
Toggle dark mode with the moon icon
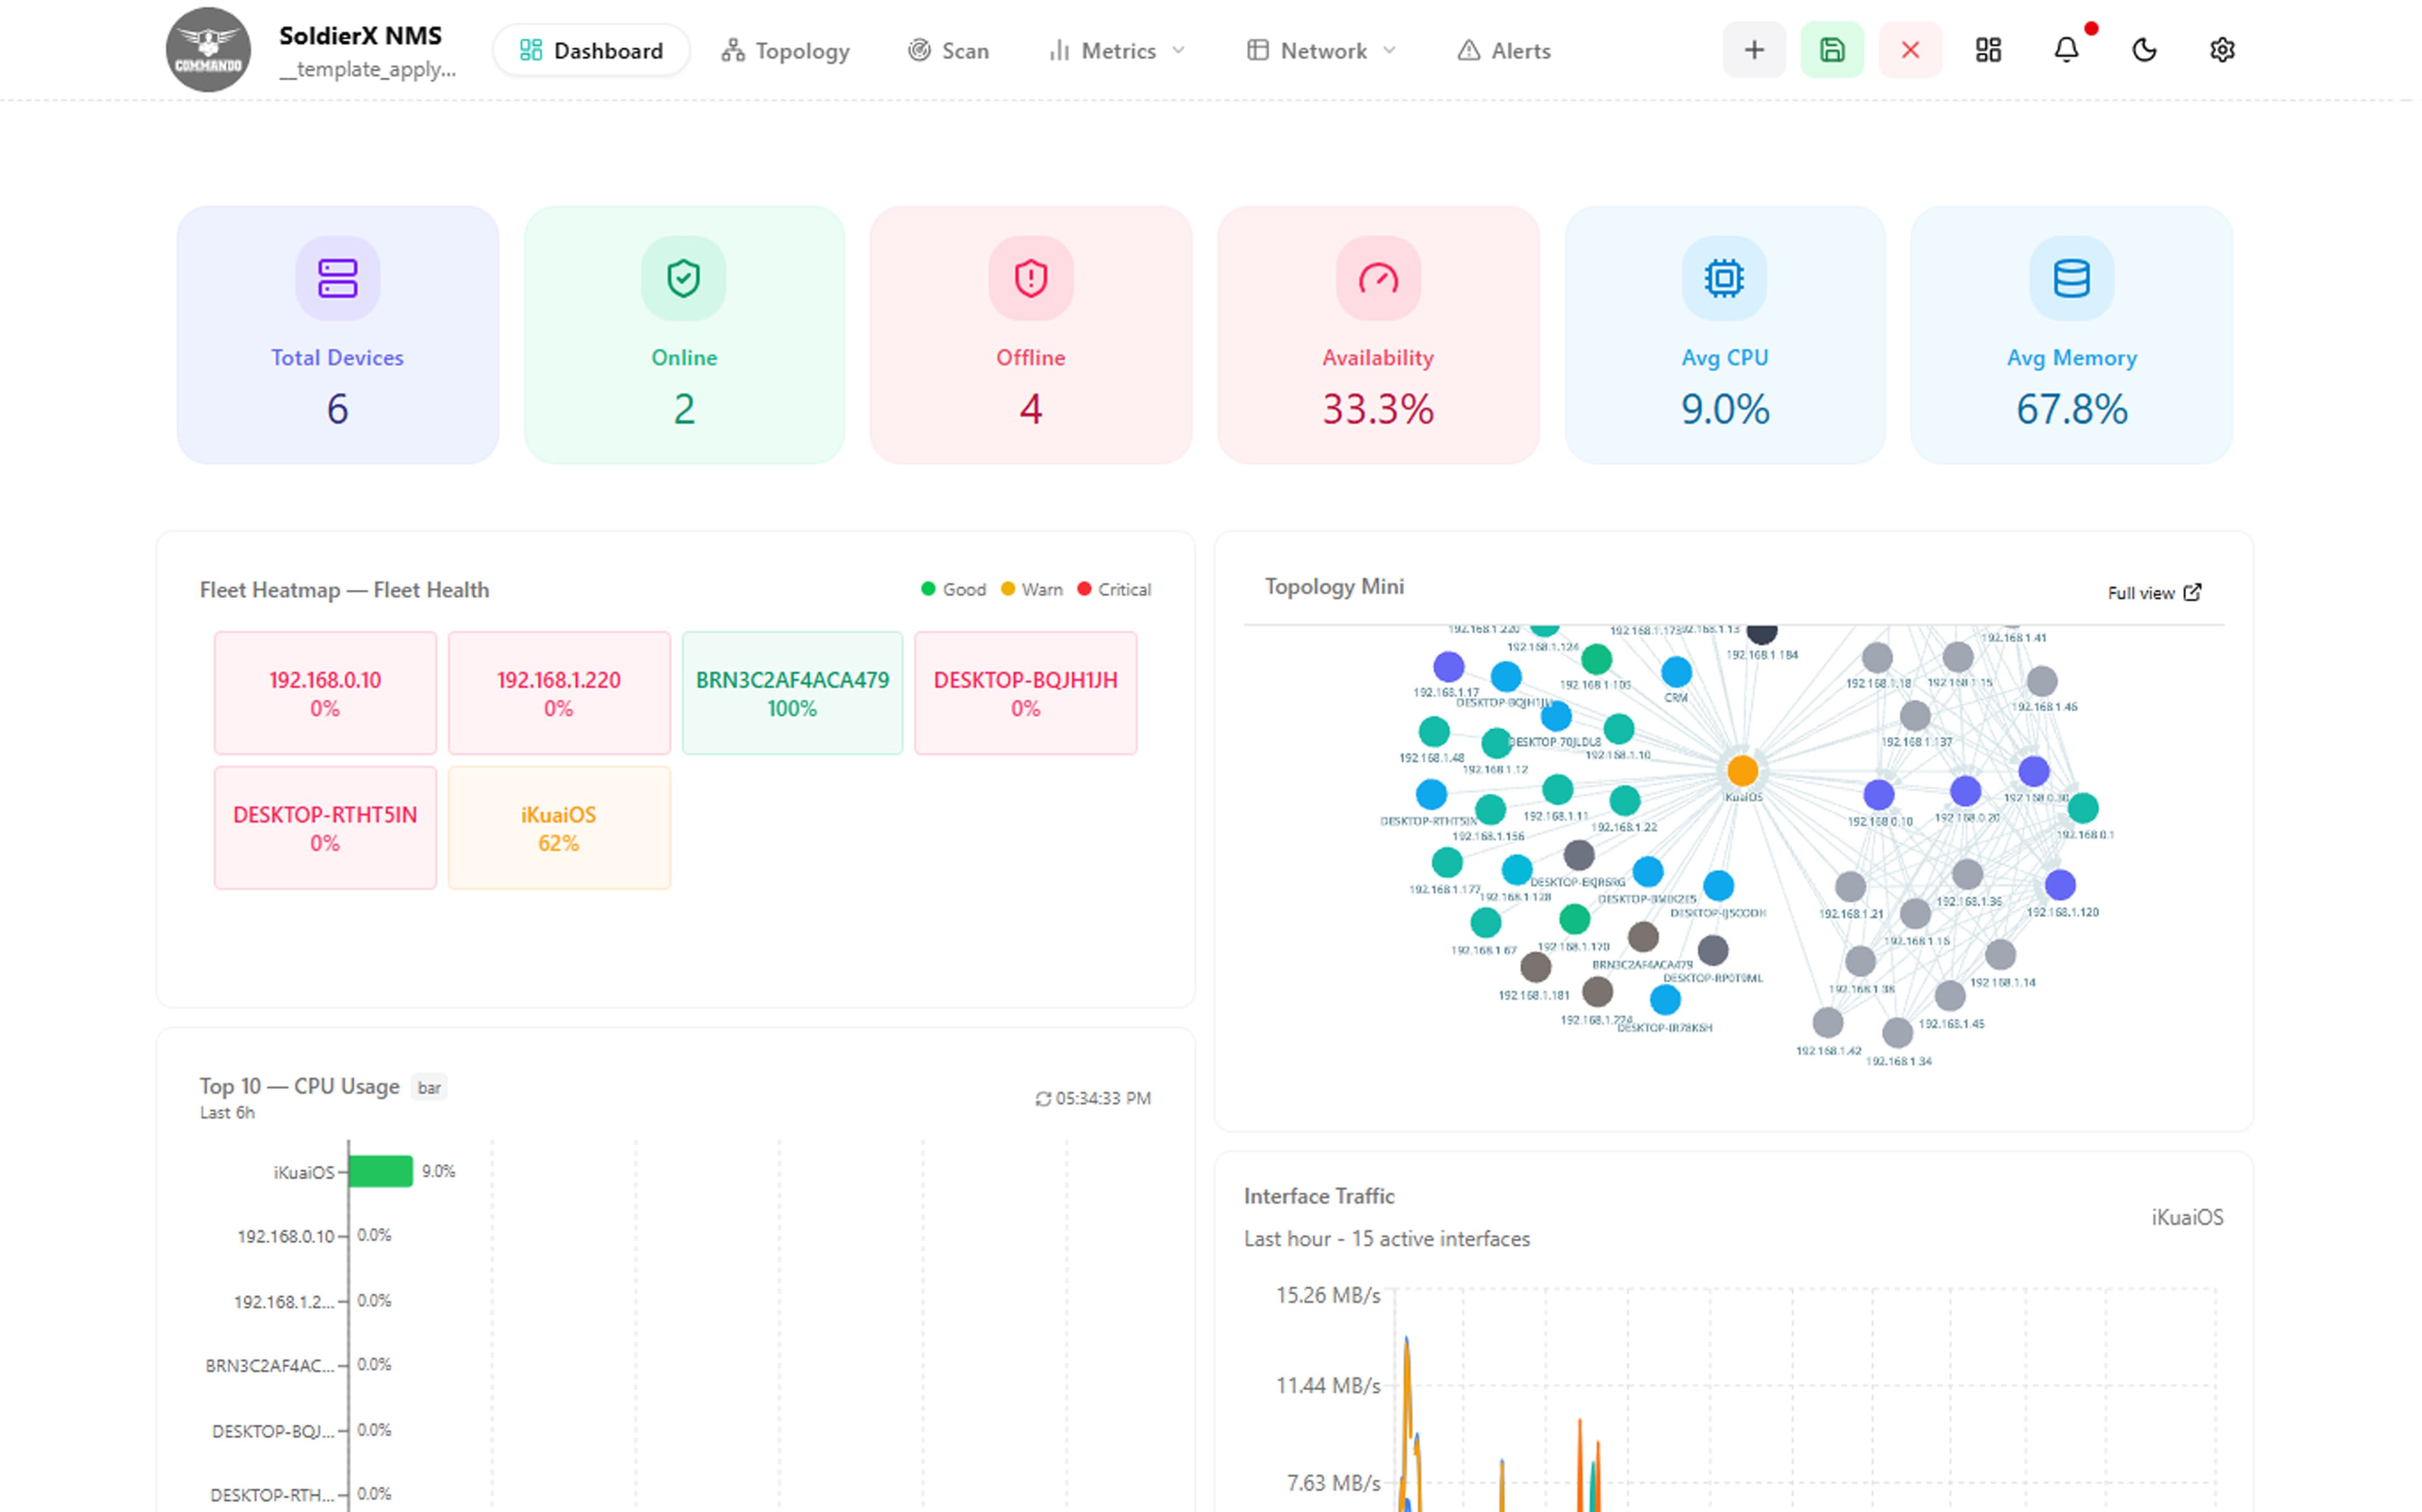pos(2144,50)
